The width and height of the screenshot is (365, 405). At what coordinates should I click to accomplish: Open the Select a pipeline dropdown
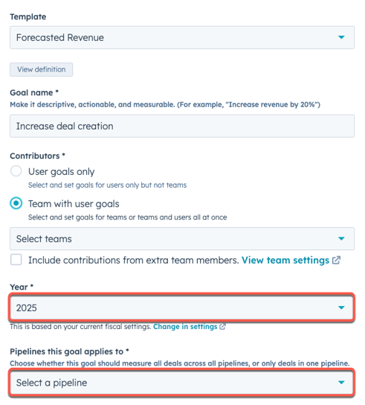182,383
